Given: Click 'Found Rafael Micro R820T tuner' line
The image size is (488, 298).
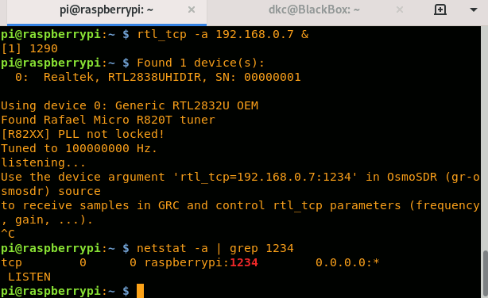Looking at the screenshot, I should click(x=108, y=120).
